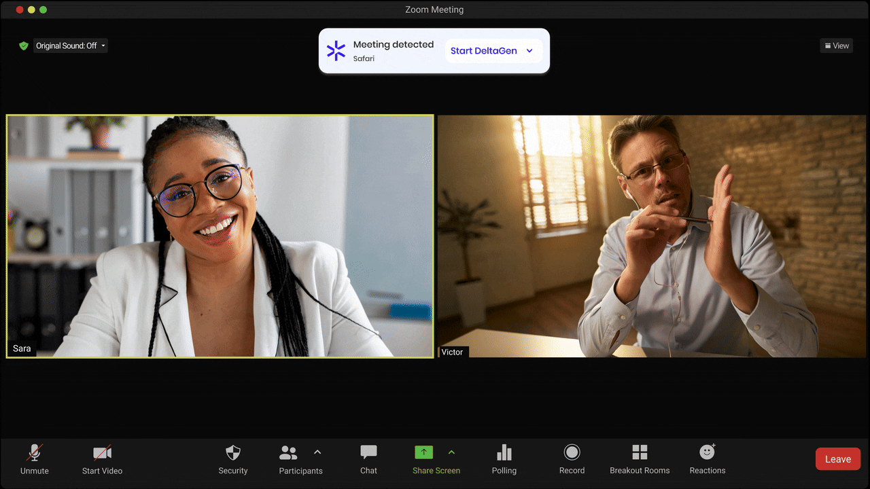Expand the Participants options caret
This screenshot has height=489, width=870.
click(x=317, y=452)
